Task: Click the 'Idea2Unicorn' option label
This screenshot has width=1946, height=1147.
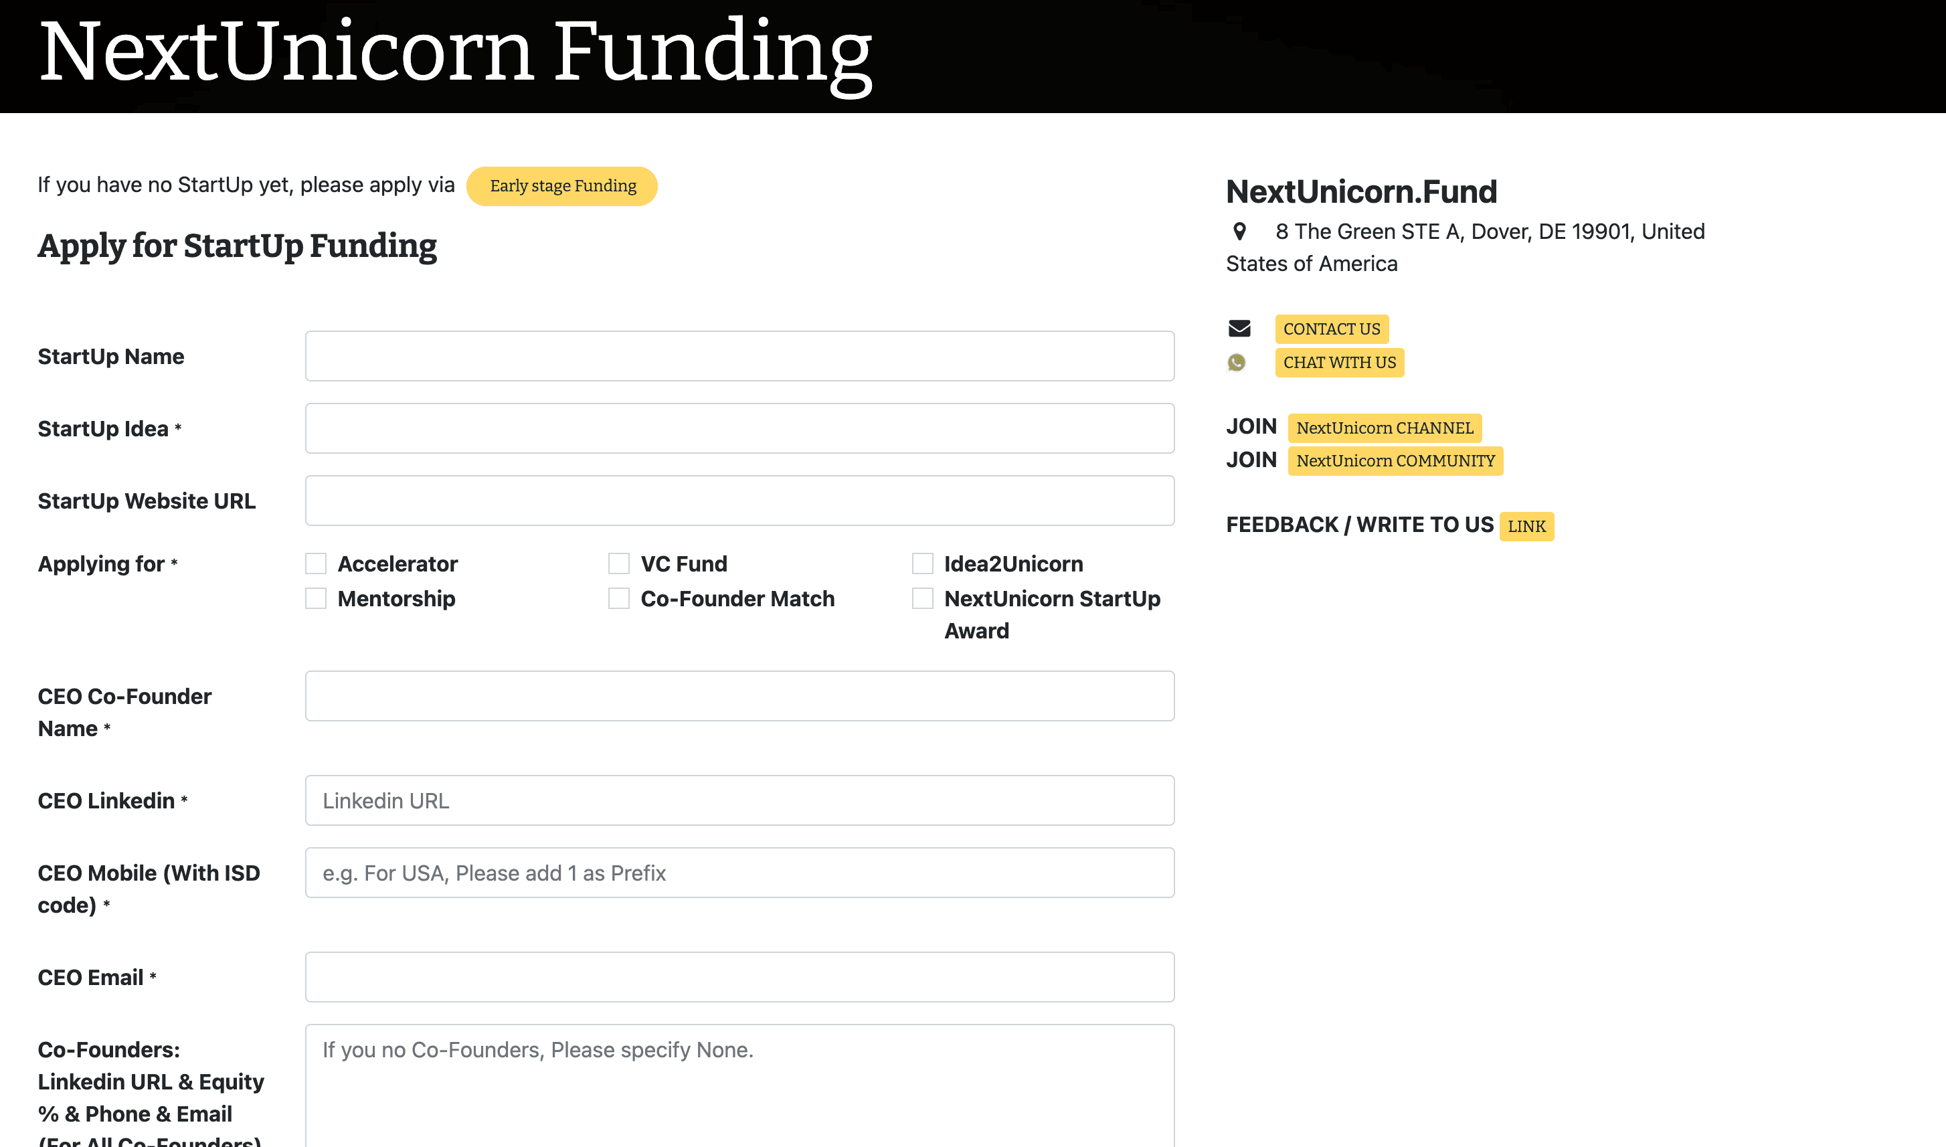Action: click(x=1013, y=564)
